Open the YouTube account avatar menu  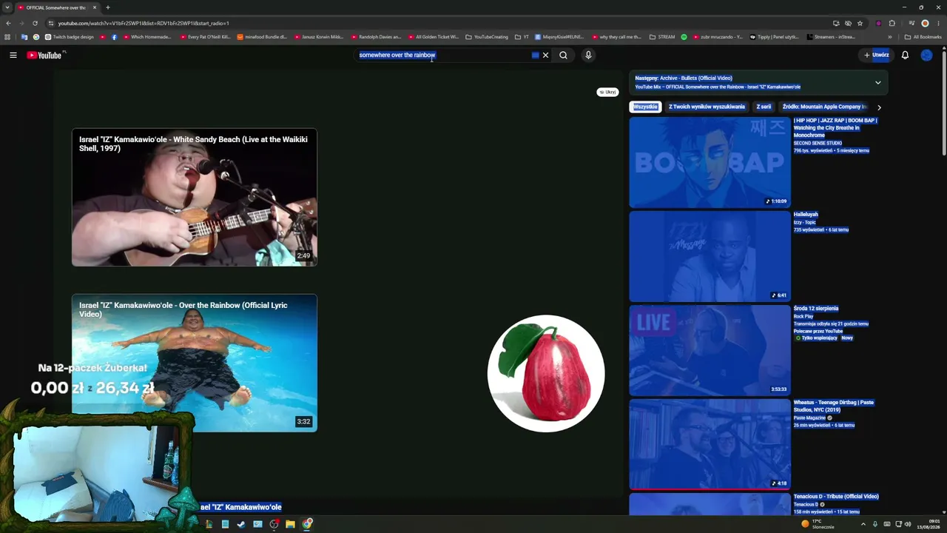pyautogui.click(x=926, y=55)
